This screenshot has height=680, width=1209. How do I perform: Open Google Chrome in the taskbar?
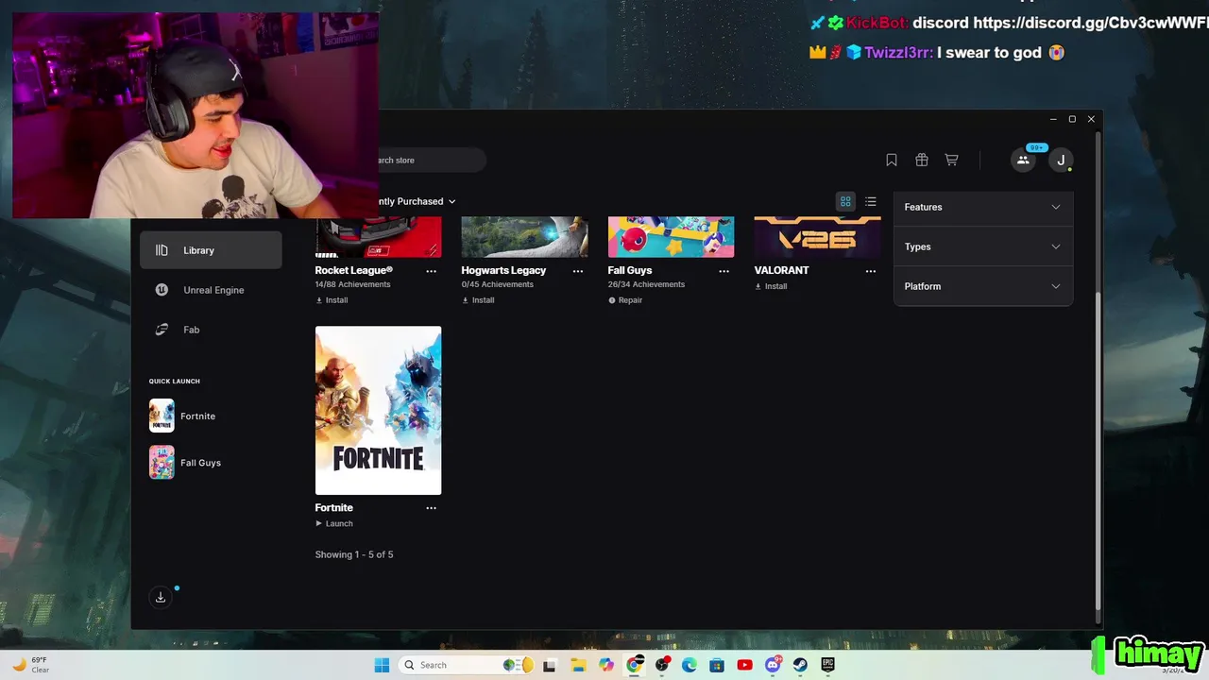[x=635, y=665]
